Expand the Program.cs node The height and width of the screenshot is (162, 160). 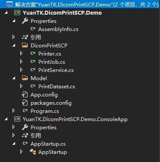[x=13, y=111]
